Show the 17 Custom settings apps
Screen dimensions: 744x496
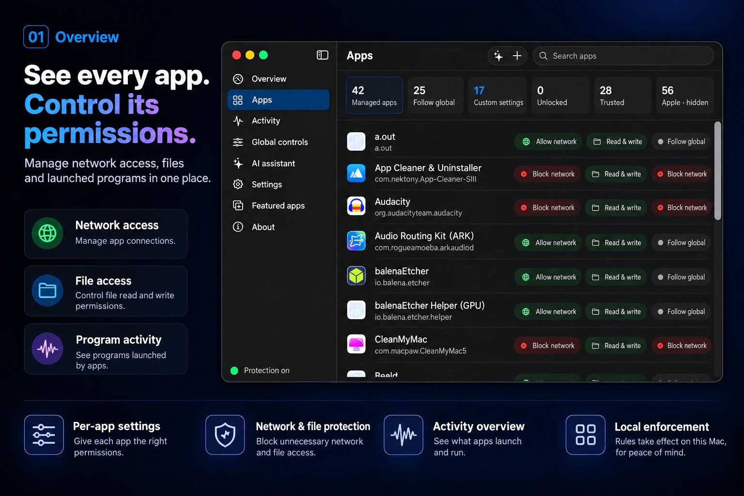tap(497, 95)
